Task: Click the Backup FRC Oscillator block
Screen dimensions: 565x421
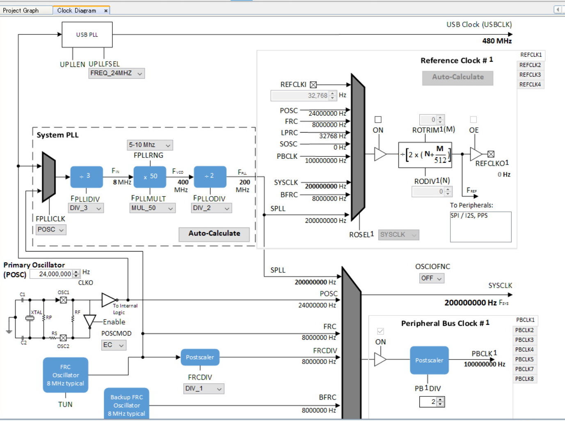Action: [x=126, y=404]
